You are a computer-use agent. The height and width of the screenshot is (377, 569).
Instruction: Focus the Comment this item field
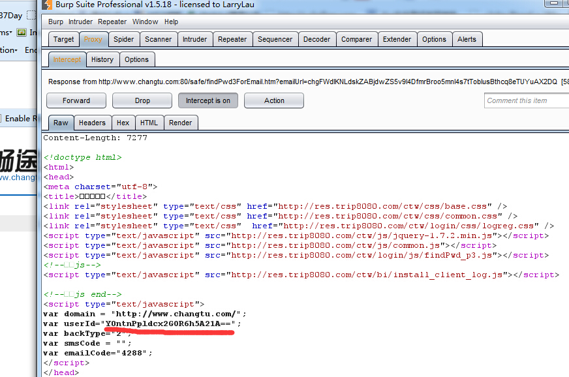526,100
